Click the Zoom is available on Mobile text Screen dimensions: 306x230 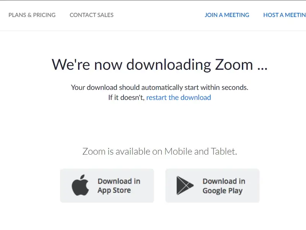point(160,152)
